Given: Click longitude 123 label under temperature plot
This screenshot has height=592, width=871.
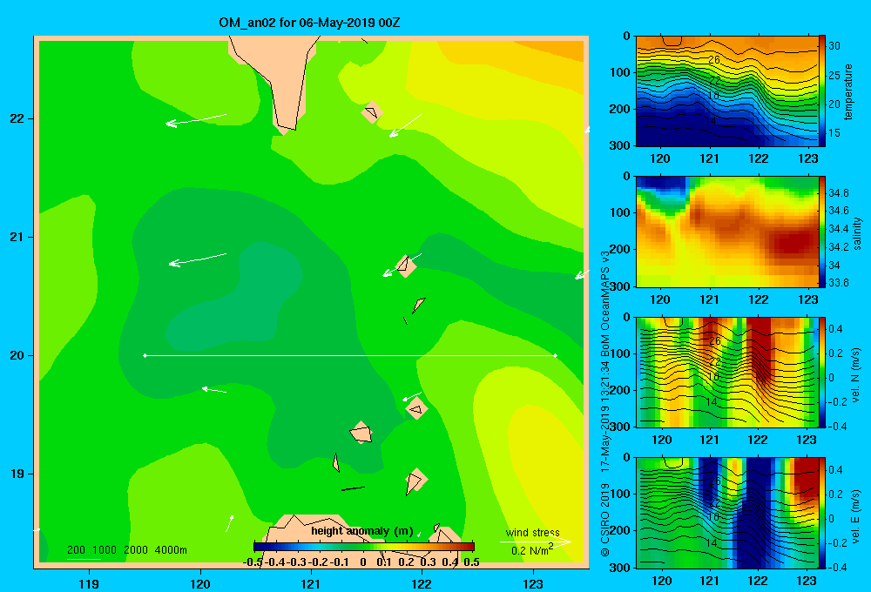Looking at the screenshot, I should tap(807, 158).
